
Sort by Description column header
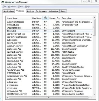pyautogui.click(x=77, y=18)
